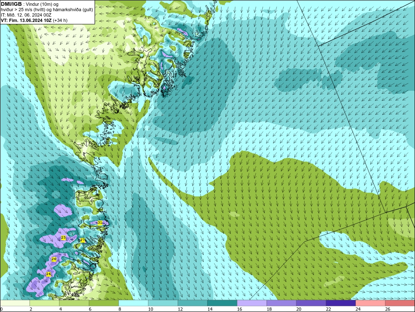
Task: Click the 16–18 m/s light purple color bar segment
Action: click(x=252, y=303)
